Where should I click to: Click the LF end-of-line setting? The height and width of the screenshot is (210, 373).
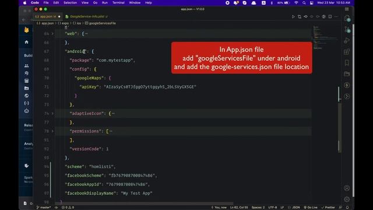[282, 208]
